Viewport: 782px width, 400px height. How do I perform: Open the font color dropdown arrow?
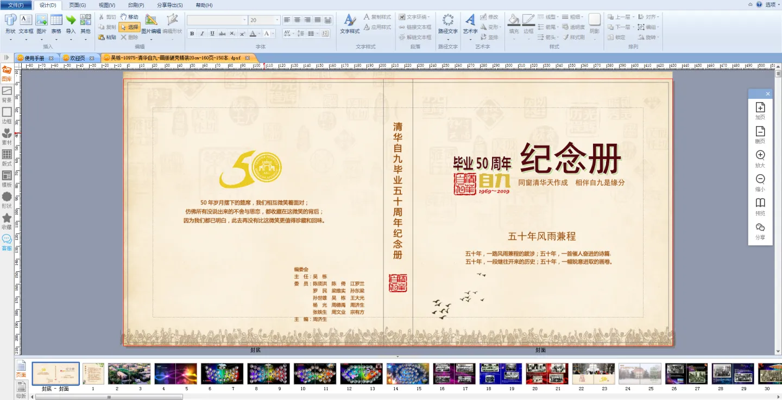pos(260,34)
